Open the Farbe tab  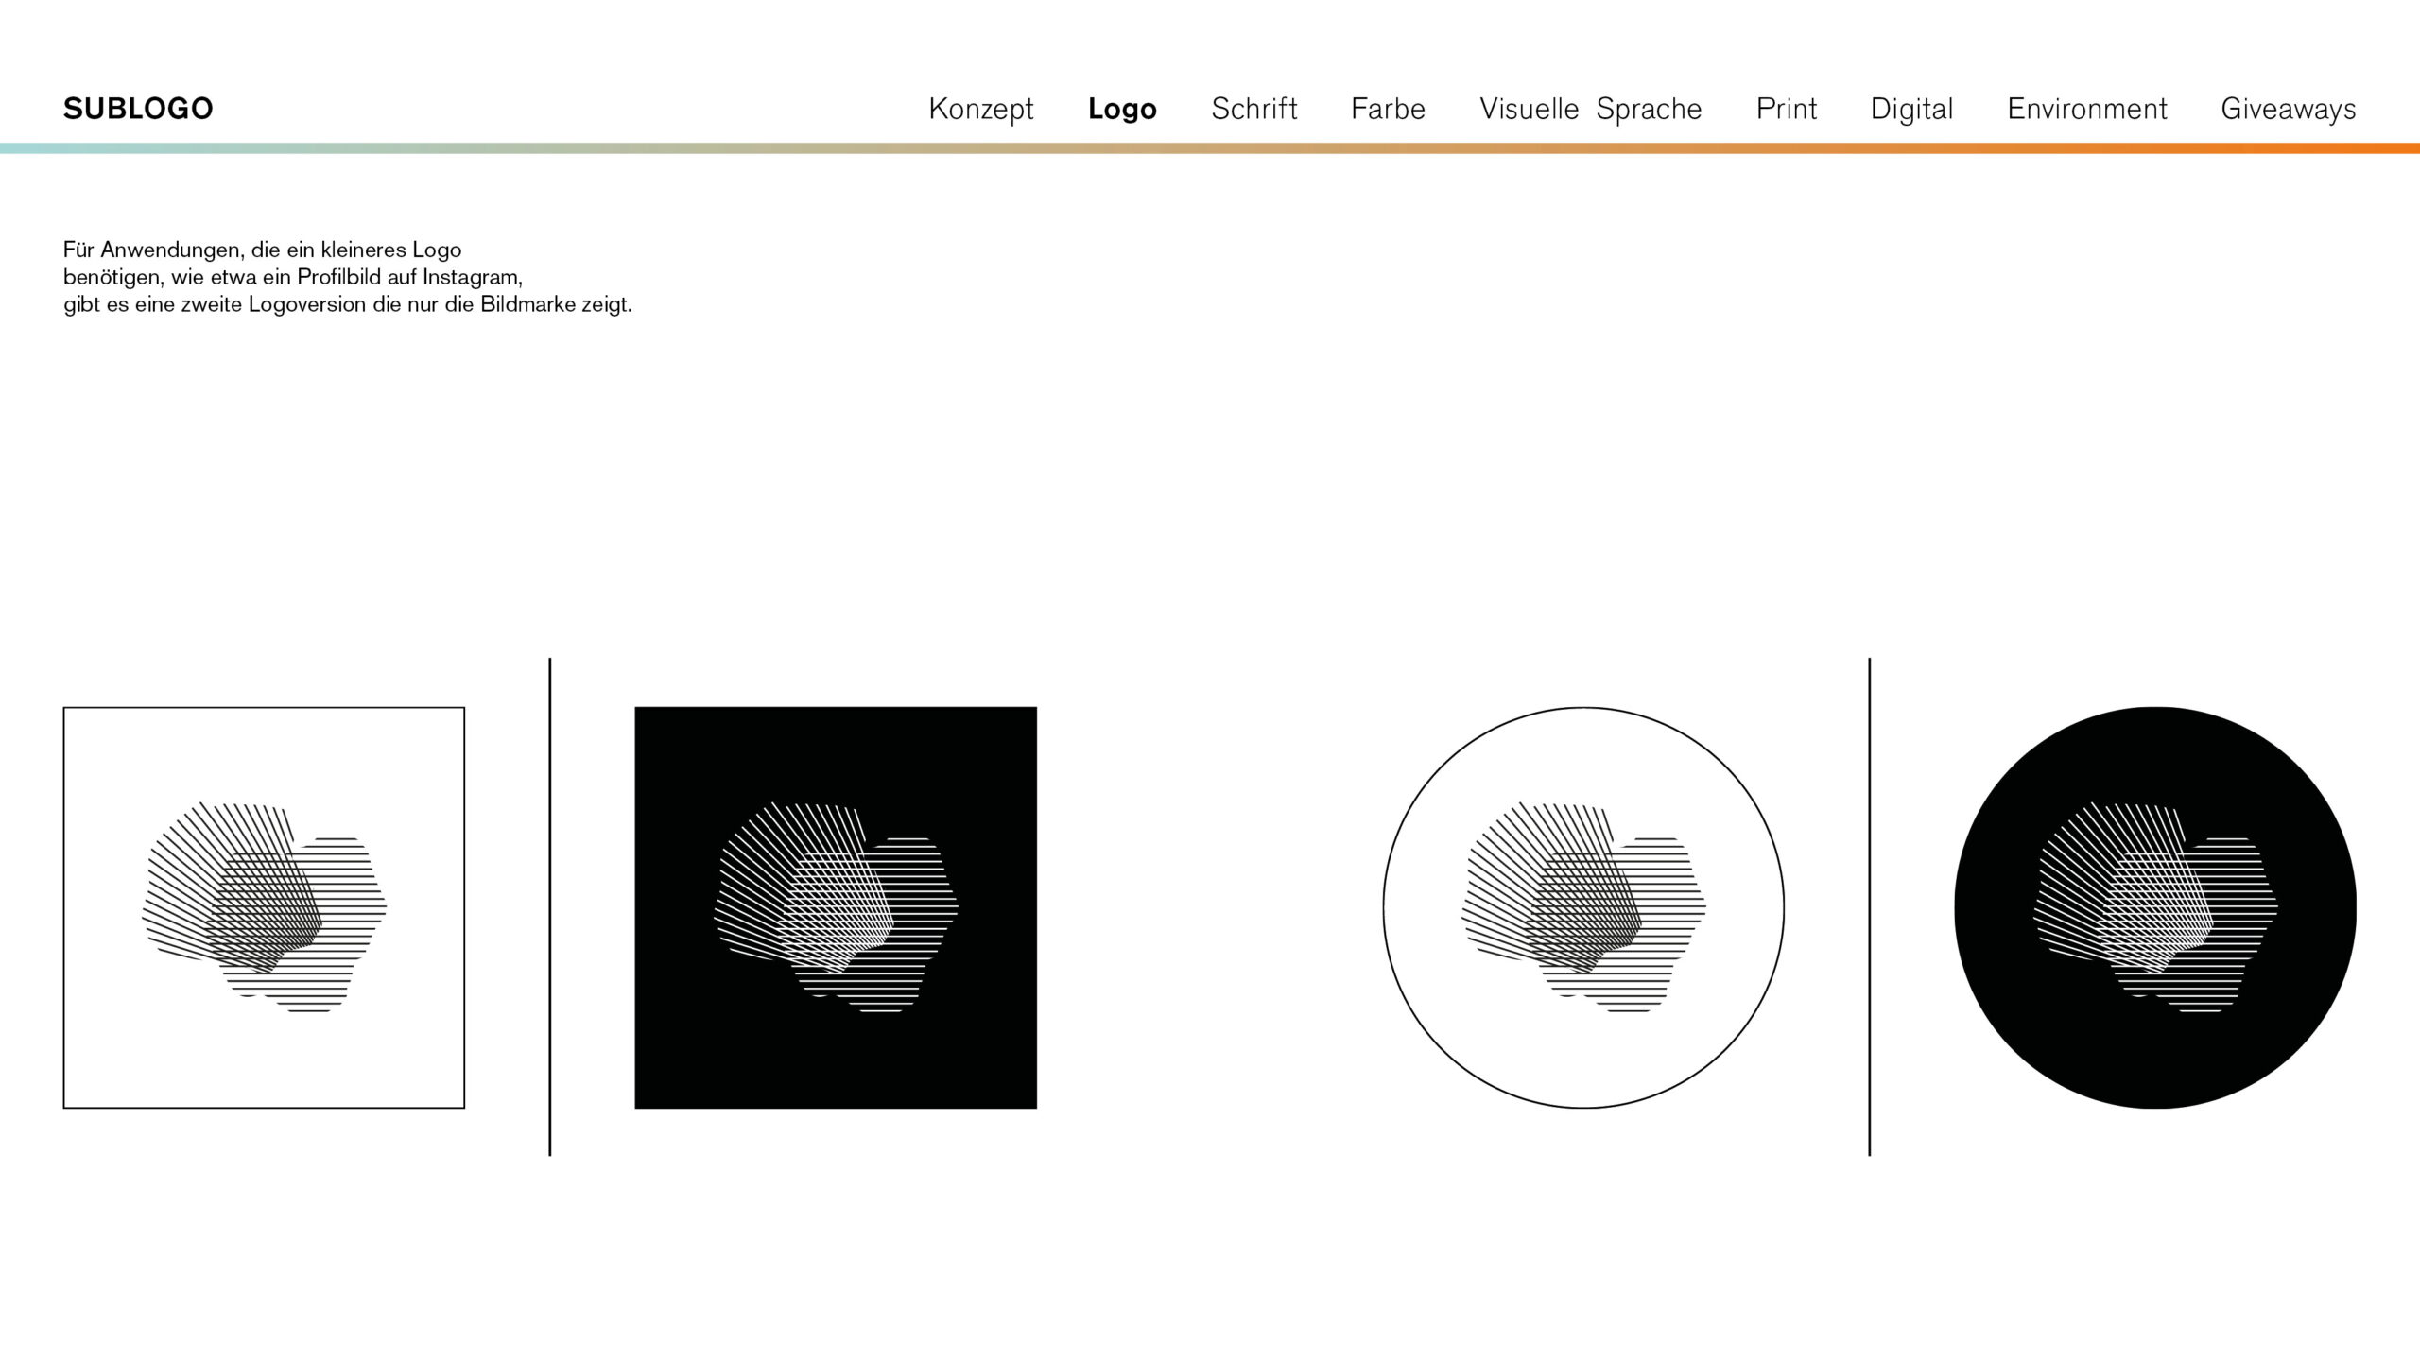tap(1388, 109)
